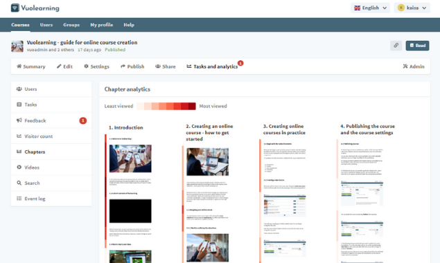This screenshot has height=263, width=440.
Task: Click the vuoadmin and 2 others text
Action: click(x=51, y=50)
